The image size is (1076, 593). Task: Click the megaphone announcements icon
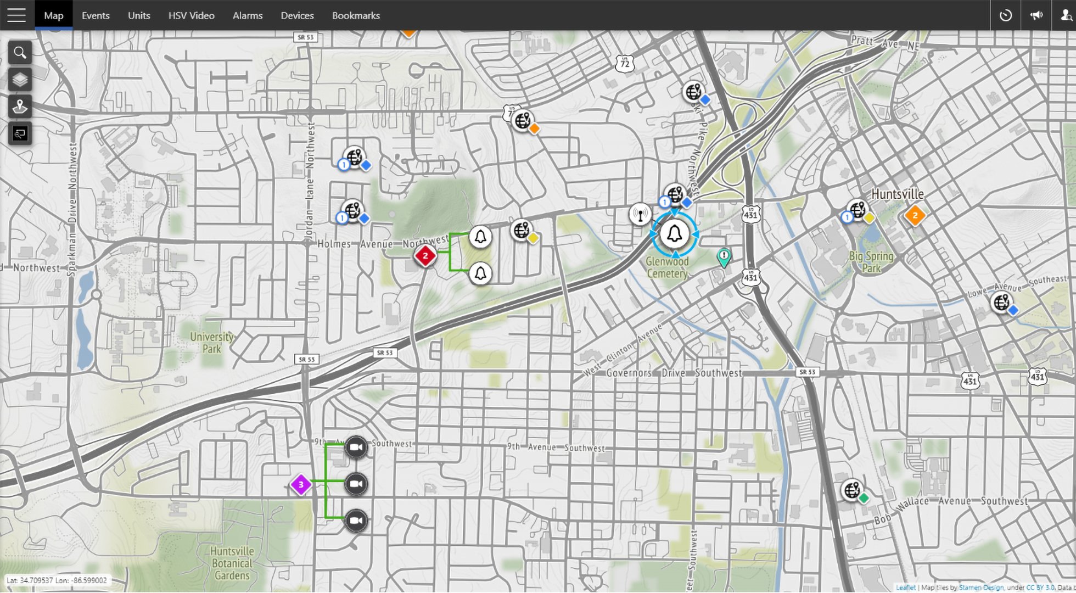click(x=1036, y=15)
